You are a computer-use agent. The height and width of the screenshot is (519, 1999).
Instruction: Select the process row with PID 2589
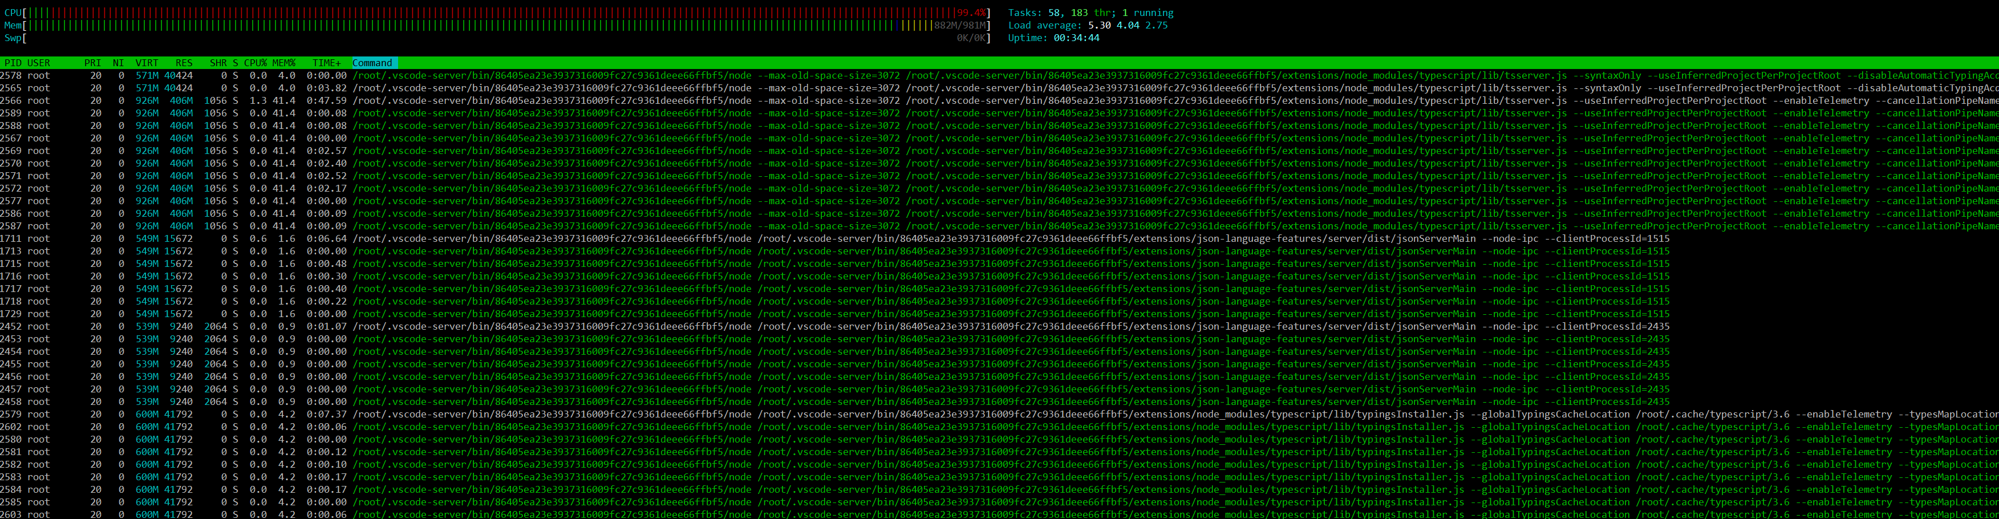999,113
